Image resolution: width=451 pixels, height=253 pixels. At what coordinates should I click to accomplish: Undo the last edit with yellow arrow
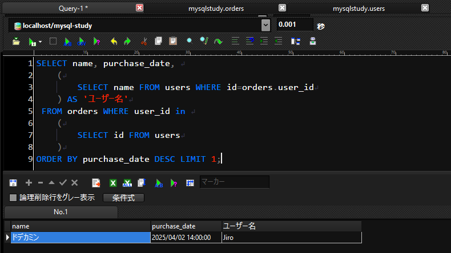[x=114, y=42]
